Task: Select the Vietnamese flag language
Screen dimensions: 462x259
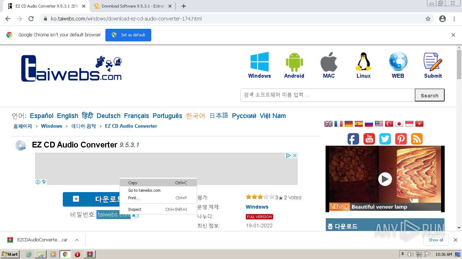Action: (x=419, y=124)
